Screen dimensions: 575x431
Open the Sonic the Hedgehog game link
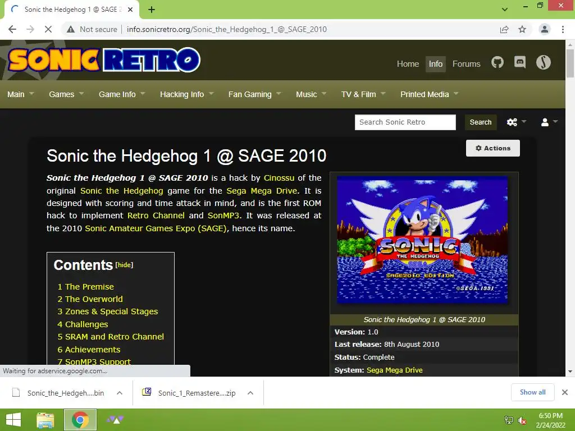[x=122, y=191]
